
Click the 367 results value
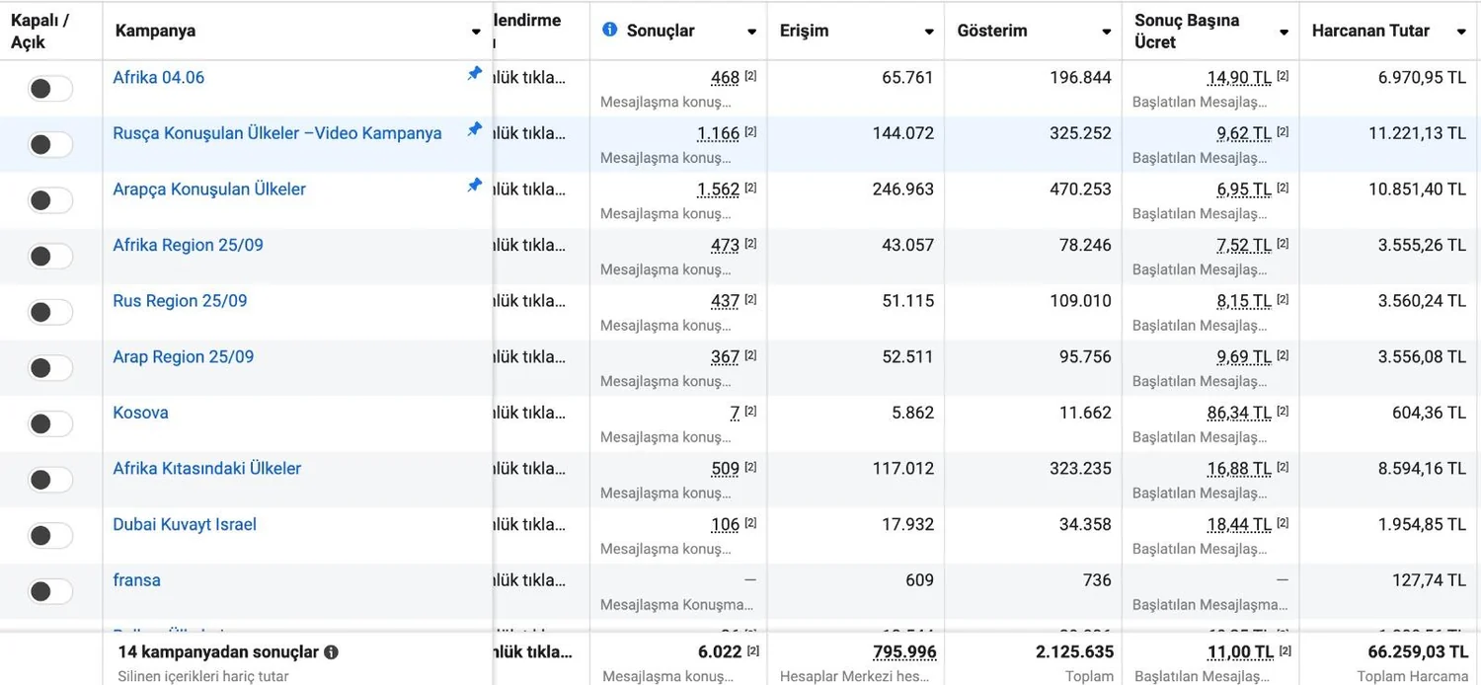(x=725, y=356)
